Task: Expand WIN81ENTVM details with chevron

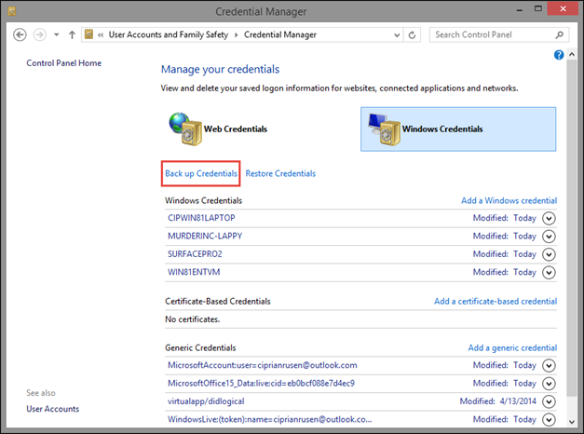Action: 549,272
